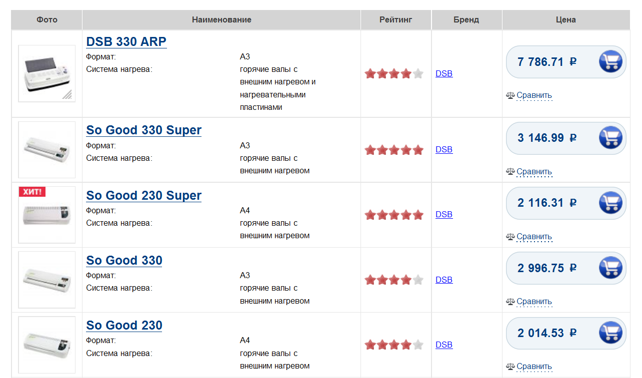Click price 3 146.99 ₽
The width and height of the screenshot is (642, 378).
(547, 138)
